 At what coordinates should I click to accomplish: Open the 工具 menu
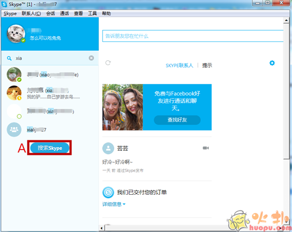point(92,14)
